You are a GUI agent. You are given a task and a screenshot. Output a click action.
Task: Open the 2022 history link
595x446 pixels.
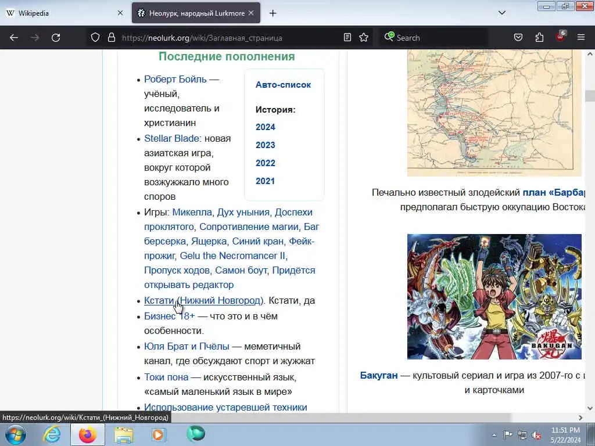tap(265, 163)
